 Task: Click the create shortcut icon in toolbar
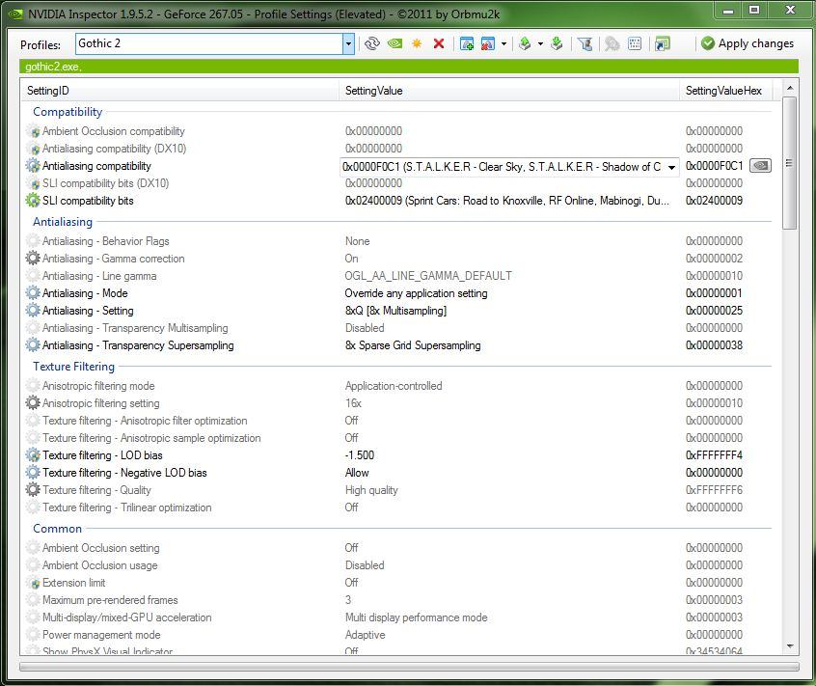[x=663, y=43]
